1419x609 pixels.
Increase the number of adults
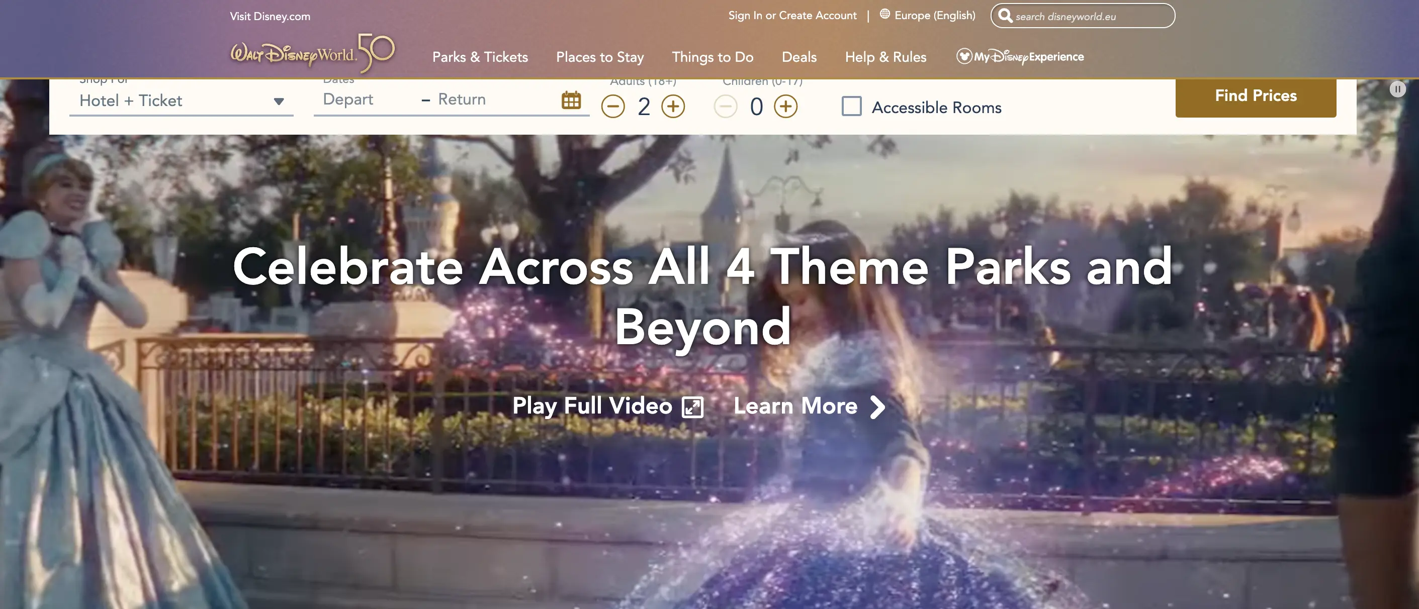click(673, 106)
